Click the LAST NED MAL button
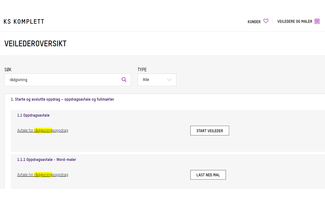The height and width of the screenshot is (203, 325). click(x=208, y=175)
